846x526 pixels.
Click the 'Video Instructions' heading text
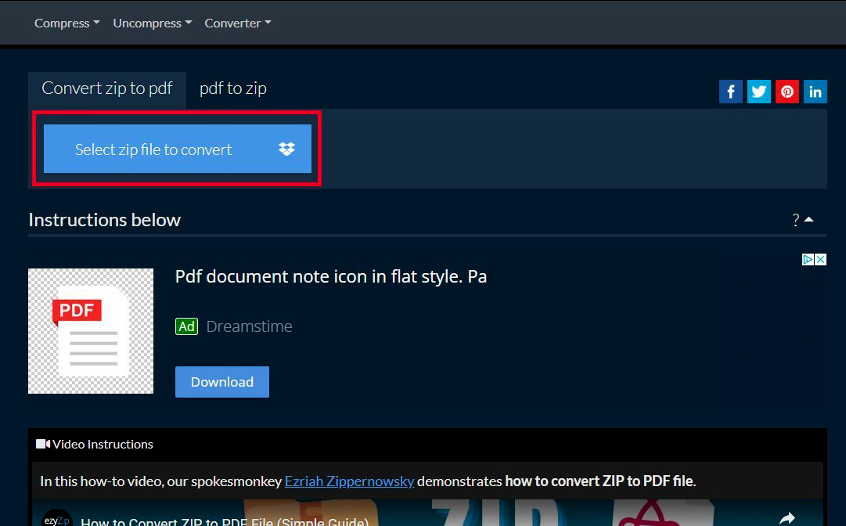tap(103, 444)
